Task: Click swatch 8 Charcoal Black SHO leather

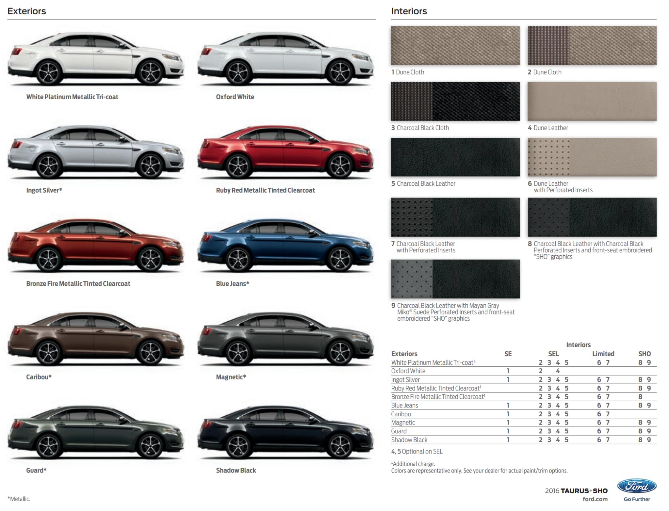Action: (592, 217)
